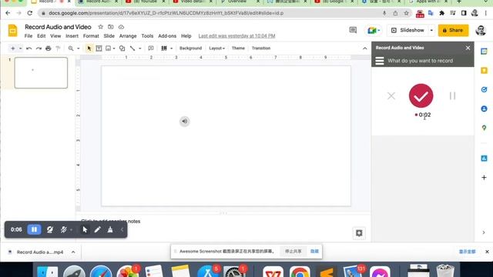Viewport: 493px width, 277px height.
Task: Click the Undo arrow in the toolbar
Action: [29, 48]
